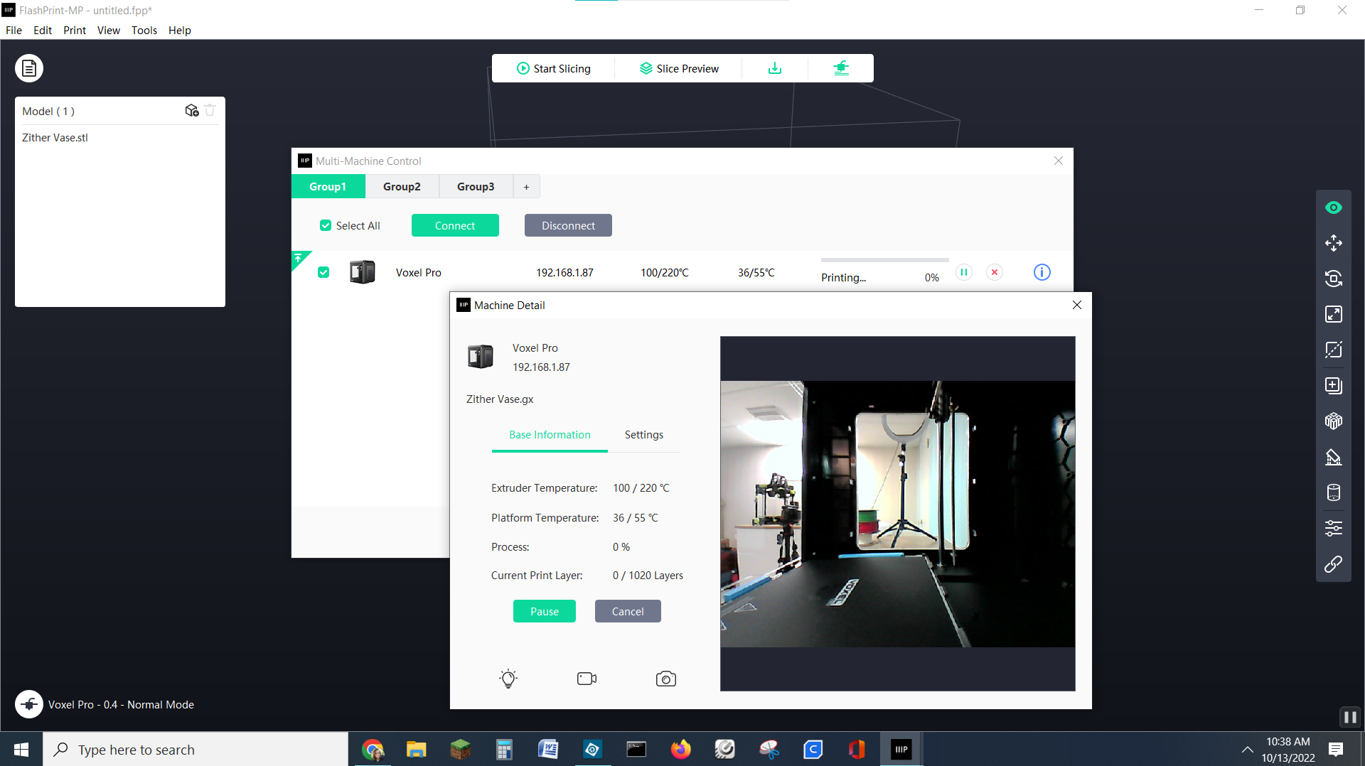This screenshot has width=1365, height=766.
Task: Click the green Connect button
Action: pos(455,225)
